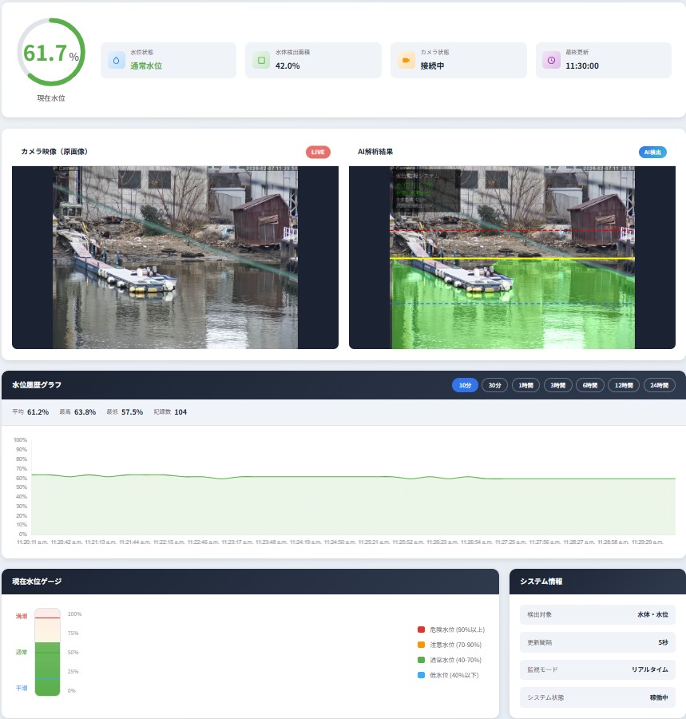Screen dimensions: 686x719
Task: Click the blue AI検出 badge
Action: [652, 152]
